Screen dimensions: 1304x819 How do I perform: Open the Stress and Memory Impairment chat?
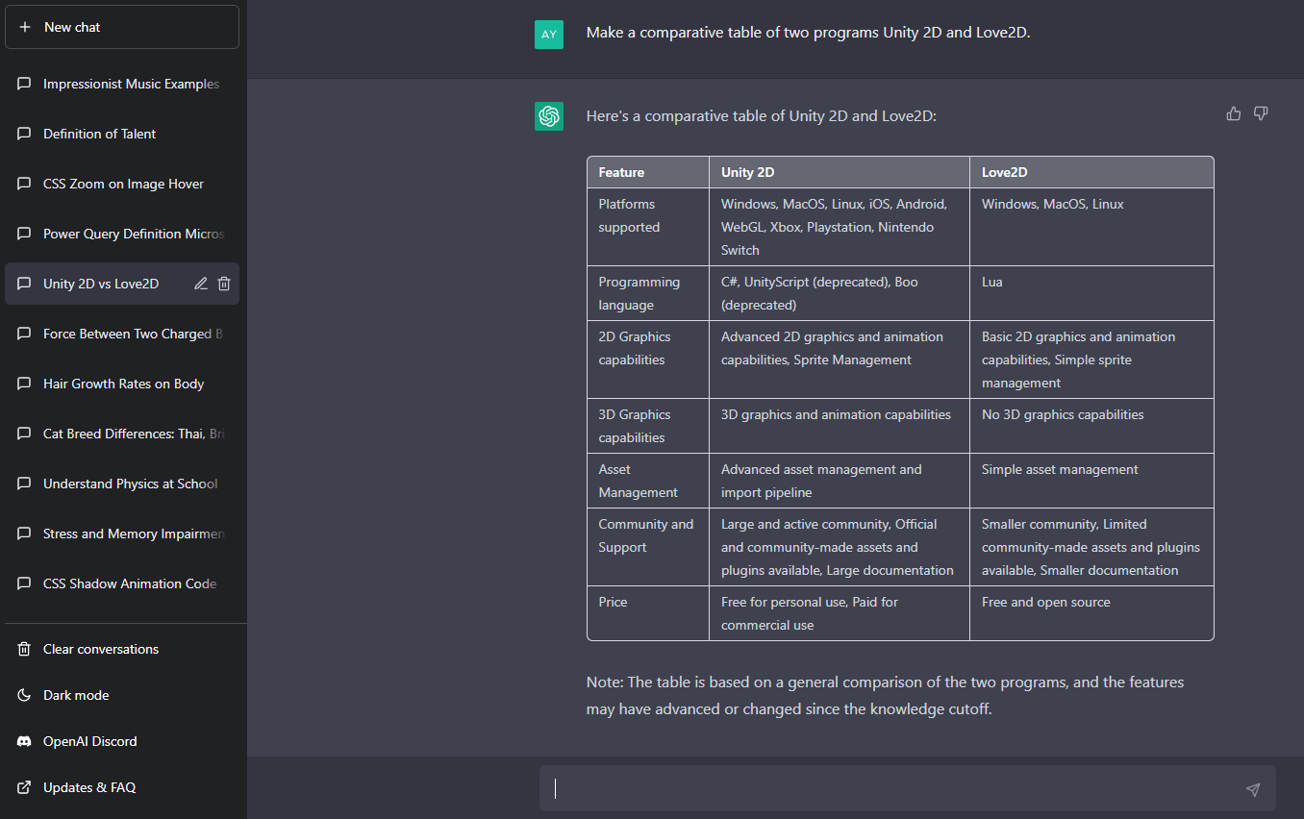point(122,534)
